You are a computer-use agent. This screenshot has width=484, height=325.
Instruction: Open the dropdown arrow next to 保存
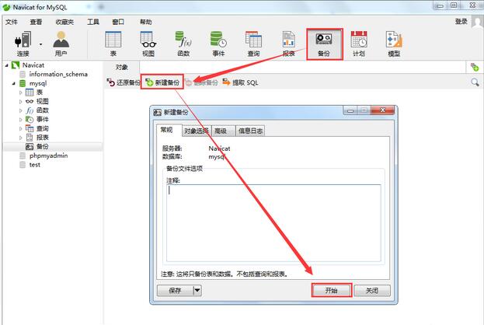[197, 290]
